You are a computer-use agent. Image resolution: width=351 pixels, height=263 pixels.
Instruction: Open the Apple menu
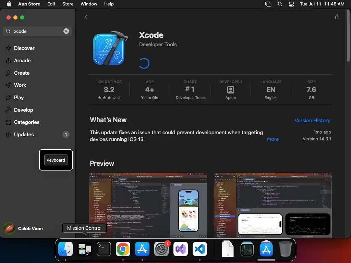point(9,4)
